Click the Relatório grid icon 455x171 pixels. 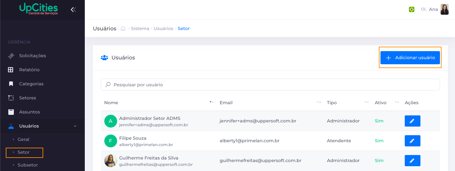(x=11, y=70)
